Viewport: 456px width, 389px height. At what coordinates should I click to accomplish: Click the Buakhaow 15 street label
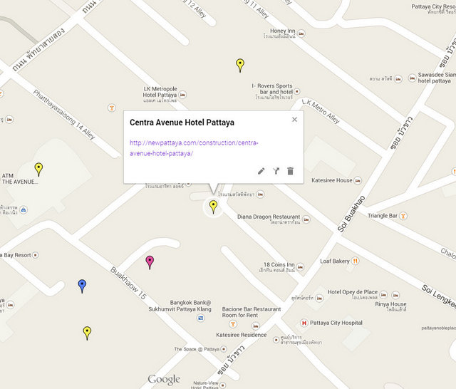tap(128, 283)
